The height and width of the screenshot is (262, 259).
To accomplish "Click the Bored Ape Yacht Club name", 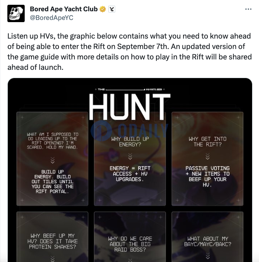I will (64, 9).
